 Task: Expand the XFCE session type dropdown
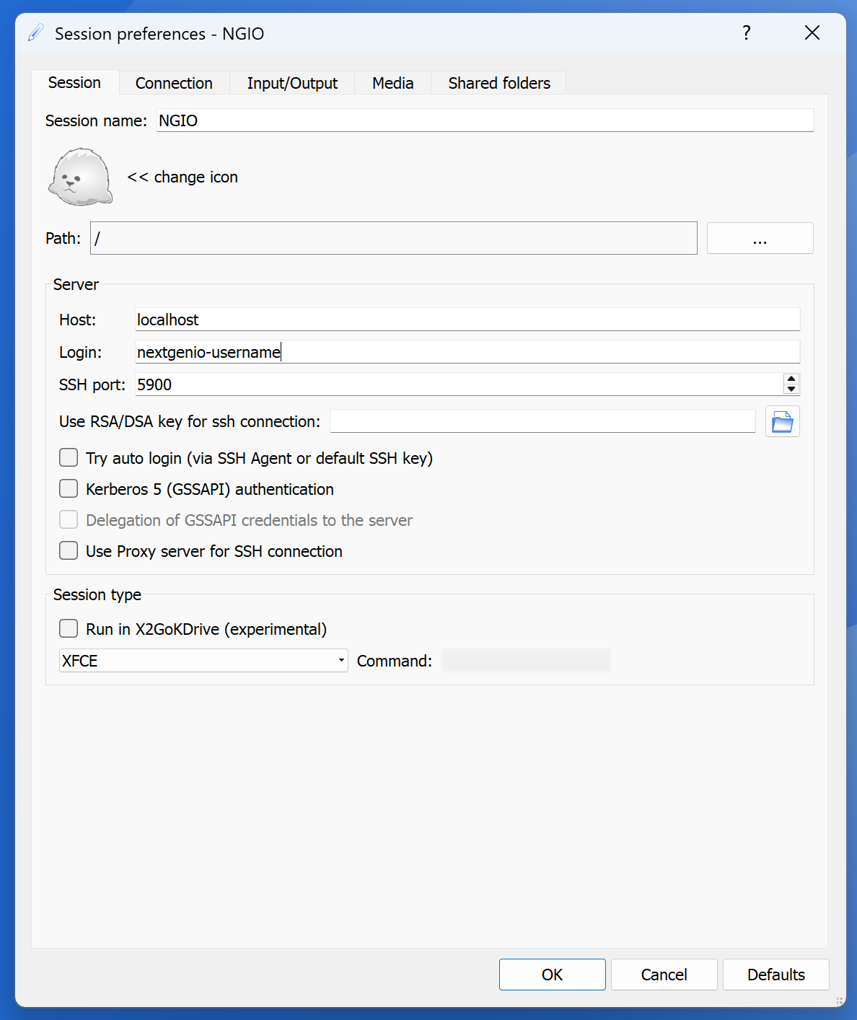pyautogui.click(x=203, y=661)
